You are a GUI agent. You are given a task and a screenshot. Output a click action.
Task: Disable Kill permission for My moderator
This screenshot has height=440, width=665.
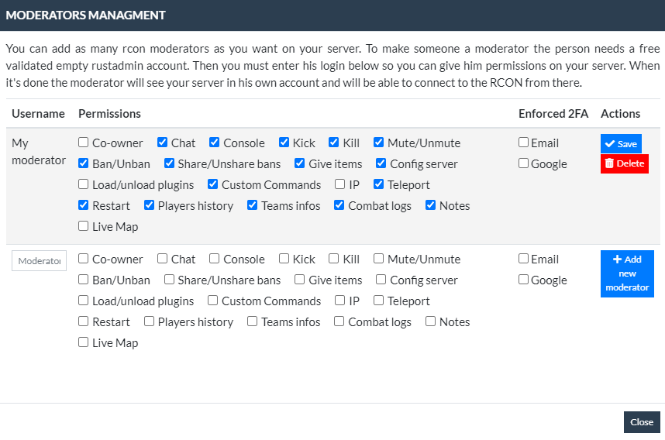coord(334,143)
